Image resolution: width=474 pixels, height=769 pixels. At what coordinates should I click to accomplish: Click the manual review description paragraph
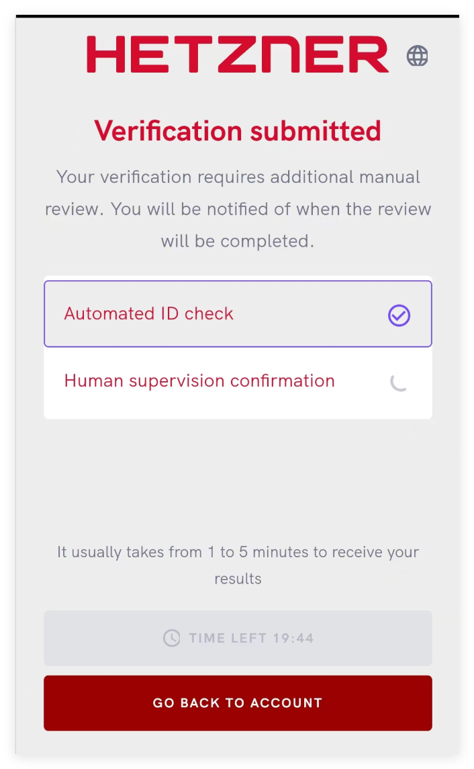pos(238,209)
